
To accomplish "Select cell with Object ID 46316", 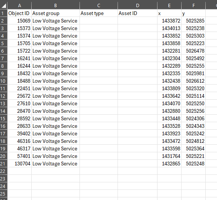I will [19, 141].
